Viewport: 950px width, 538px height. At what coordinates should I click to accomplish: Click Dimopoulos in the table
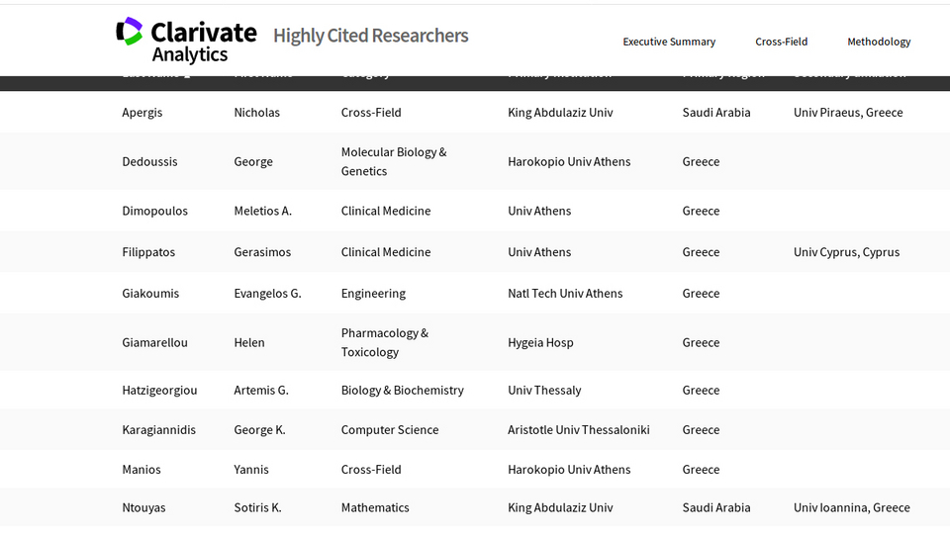point(155,211)
